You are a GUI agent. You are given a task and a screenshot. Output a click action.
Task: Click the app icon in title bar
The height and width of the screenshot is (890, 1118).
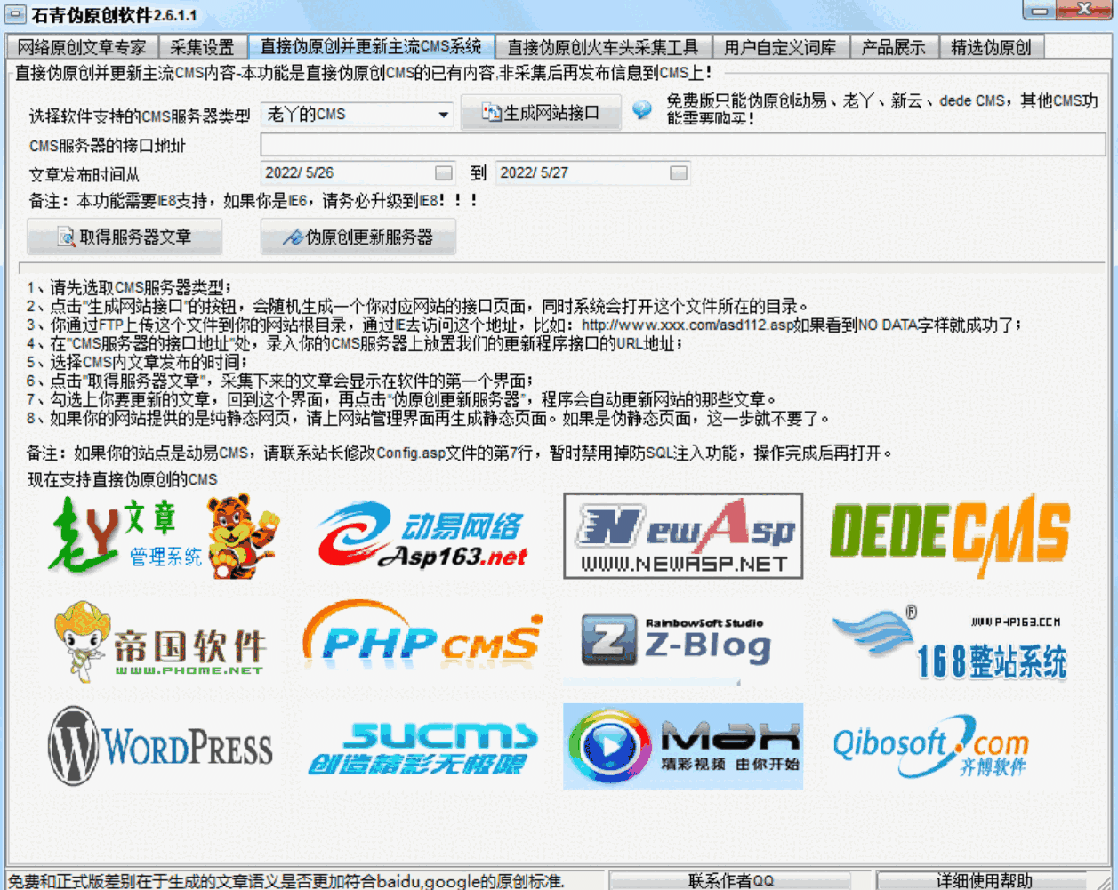click(16, 15)
